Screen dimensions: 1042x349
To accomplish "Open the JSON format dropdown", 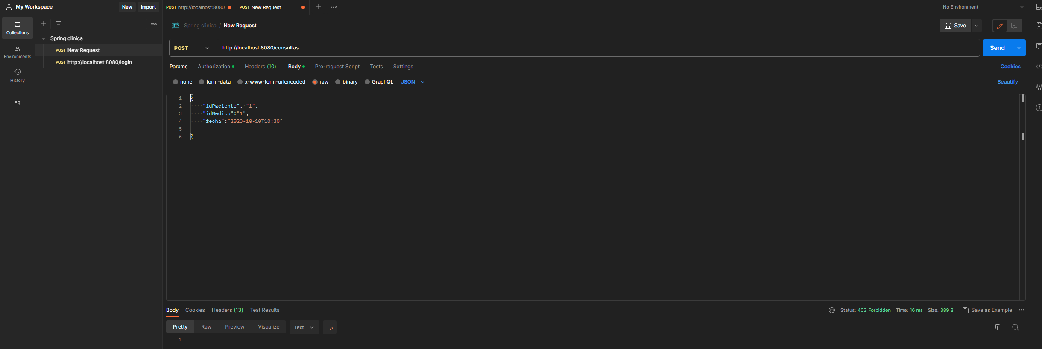I will click(x=413, y=82).
